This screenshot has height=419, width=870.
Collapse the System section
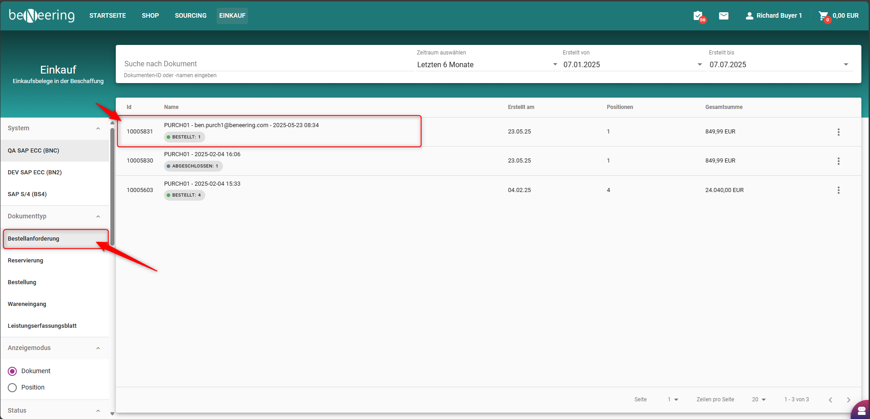[x=98, y=128]
